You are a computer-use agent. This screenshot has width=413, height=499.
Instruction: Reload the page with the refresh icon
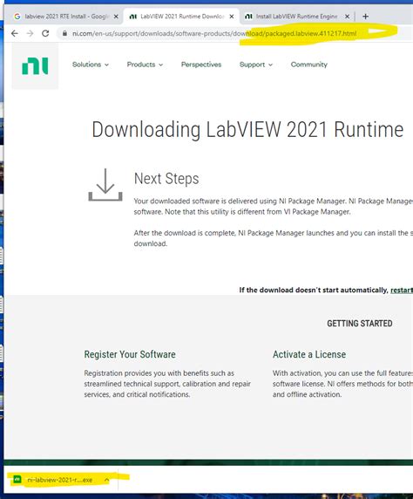point(45,33)
